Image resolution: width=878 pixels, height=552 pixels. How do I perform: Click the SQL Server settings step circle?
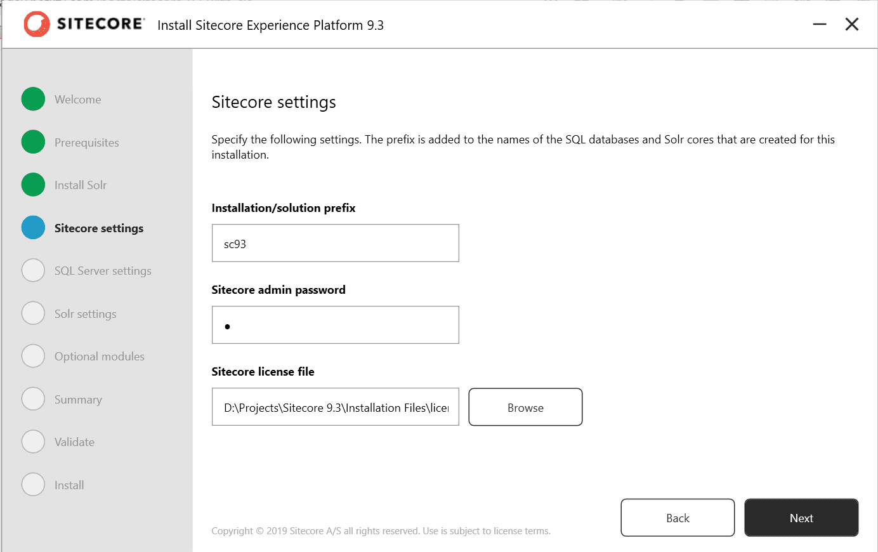[33, 270]
